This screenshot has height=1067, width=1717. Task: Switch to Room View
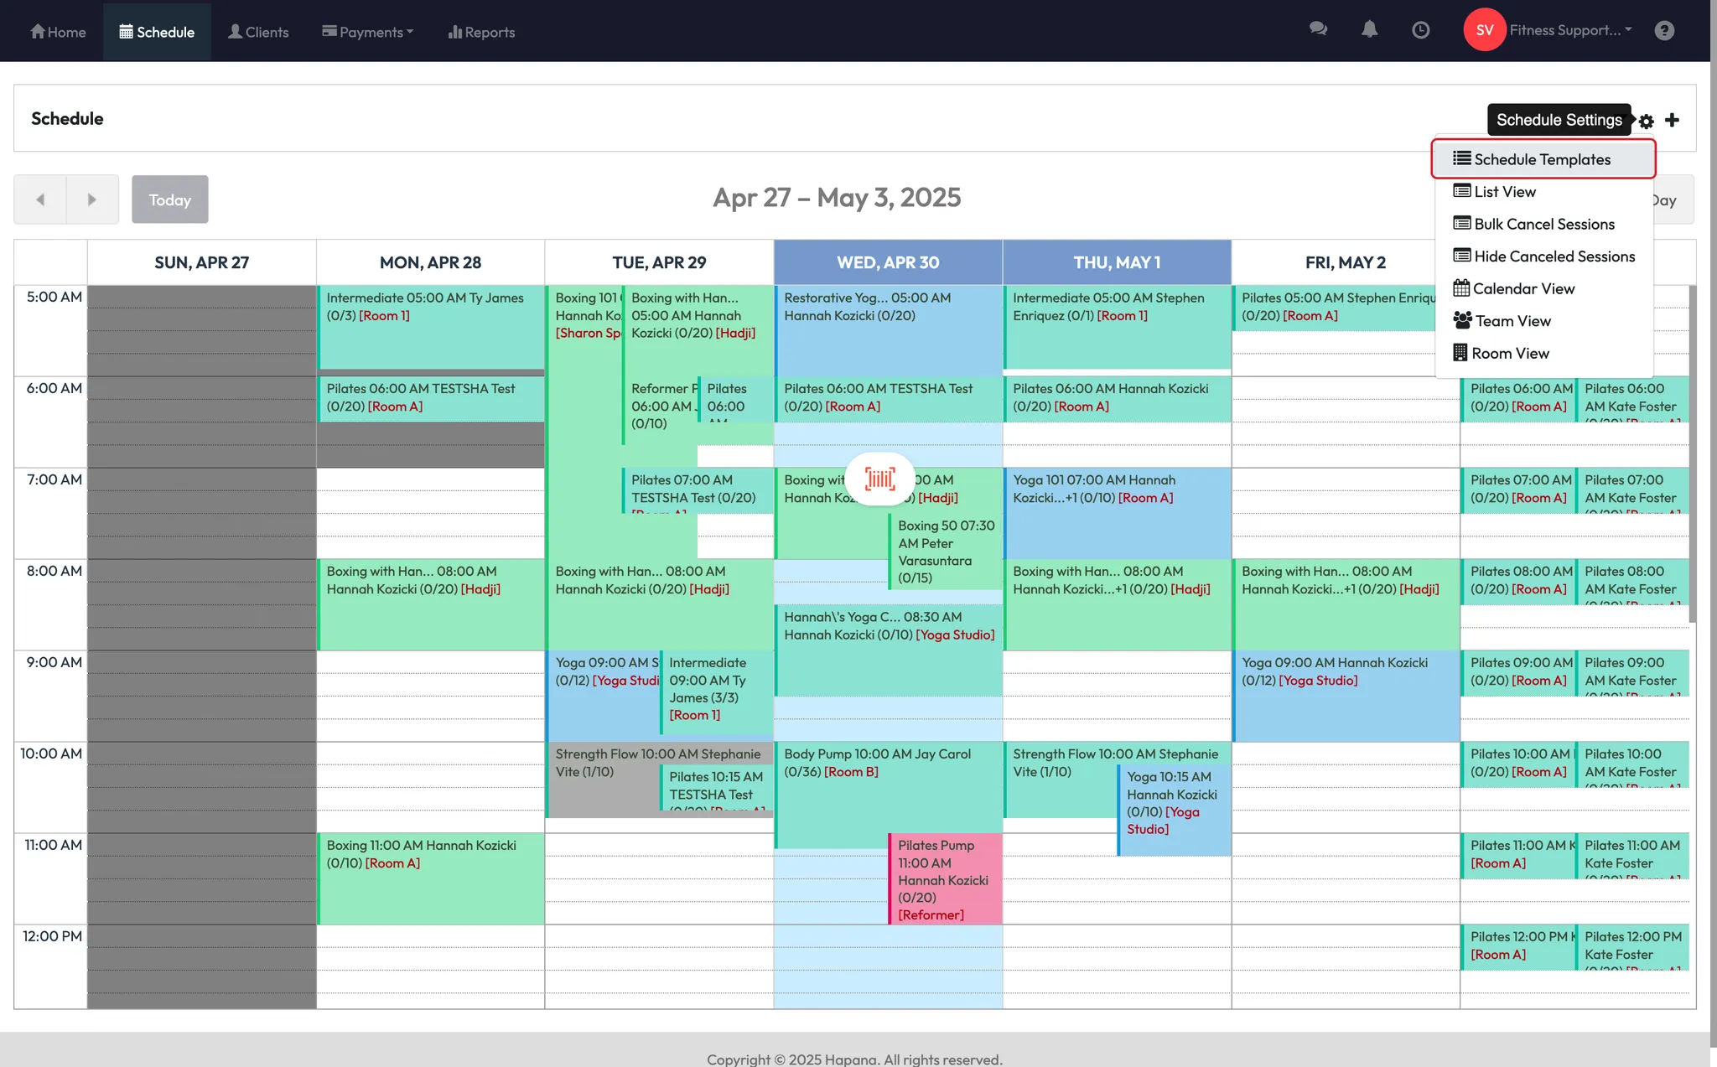click(x=1509, y=353)
